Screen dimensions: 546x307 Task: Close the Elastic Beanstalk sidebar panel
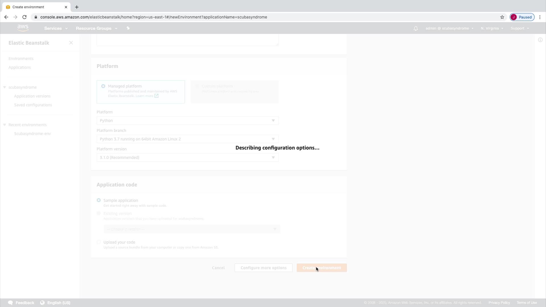71,43
